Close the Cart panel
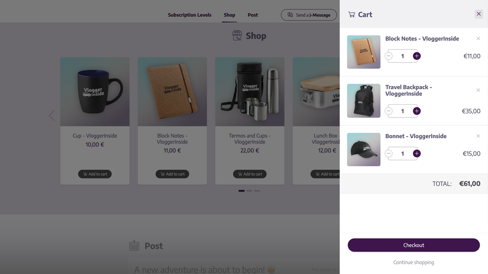The image size is (488, 274). coord(478,14)
